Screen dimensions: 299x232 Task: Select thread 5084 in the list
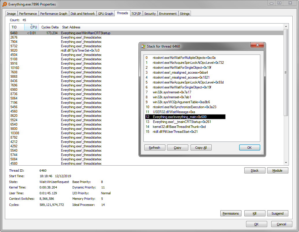tap(146, 159)
